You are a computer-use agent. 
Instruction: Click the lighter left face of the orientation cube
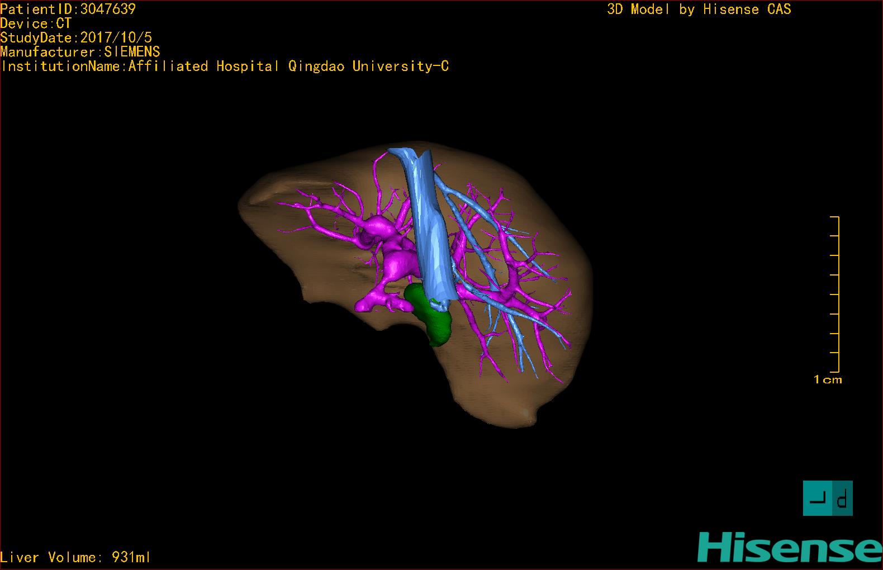[816, 498]
